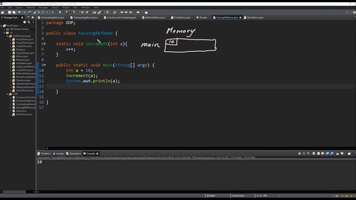
Task: Close the PassingRefDemo.java editor tab
Action: (240, 17)
